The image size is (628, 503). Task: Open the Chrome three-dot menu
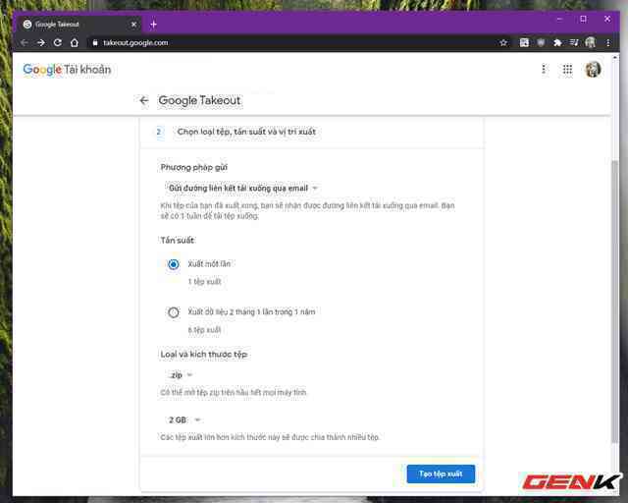(608, 42)
